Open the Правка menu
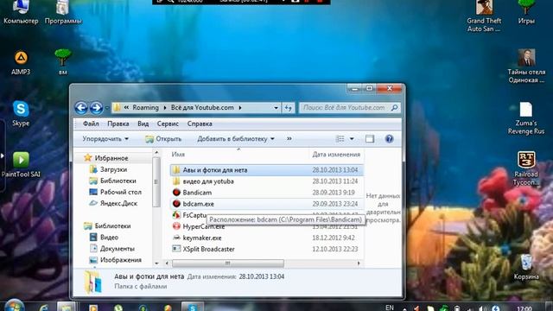Screen dimensions: 553x311 (x=118, y=124)
